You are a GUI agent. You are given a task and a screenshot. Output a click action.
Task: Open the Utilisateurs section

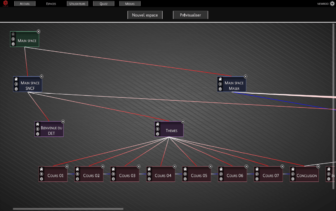[77, 4]
